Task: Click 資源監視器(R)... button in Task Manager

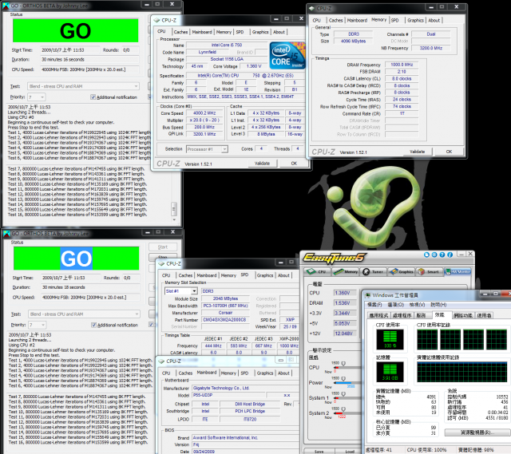Action: point(477,432)
